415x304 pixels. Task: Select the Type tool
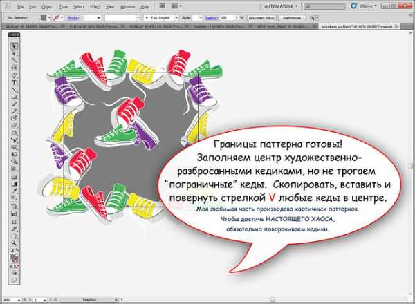click(x=14, y=82)
